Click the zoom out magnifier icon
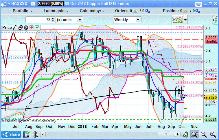 coord(204,135)
